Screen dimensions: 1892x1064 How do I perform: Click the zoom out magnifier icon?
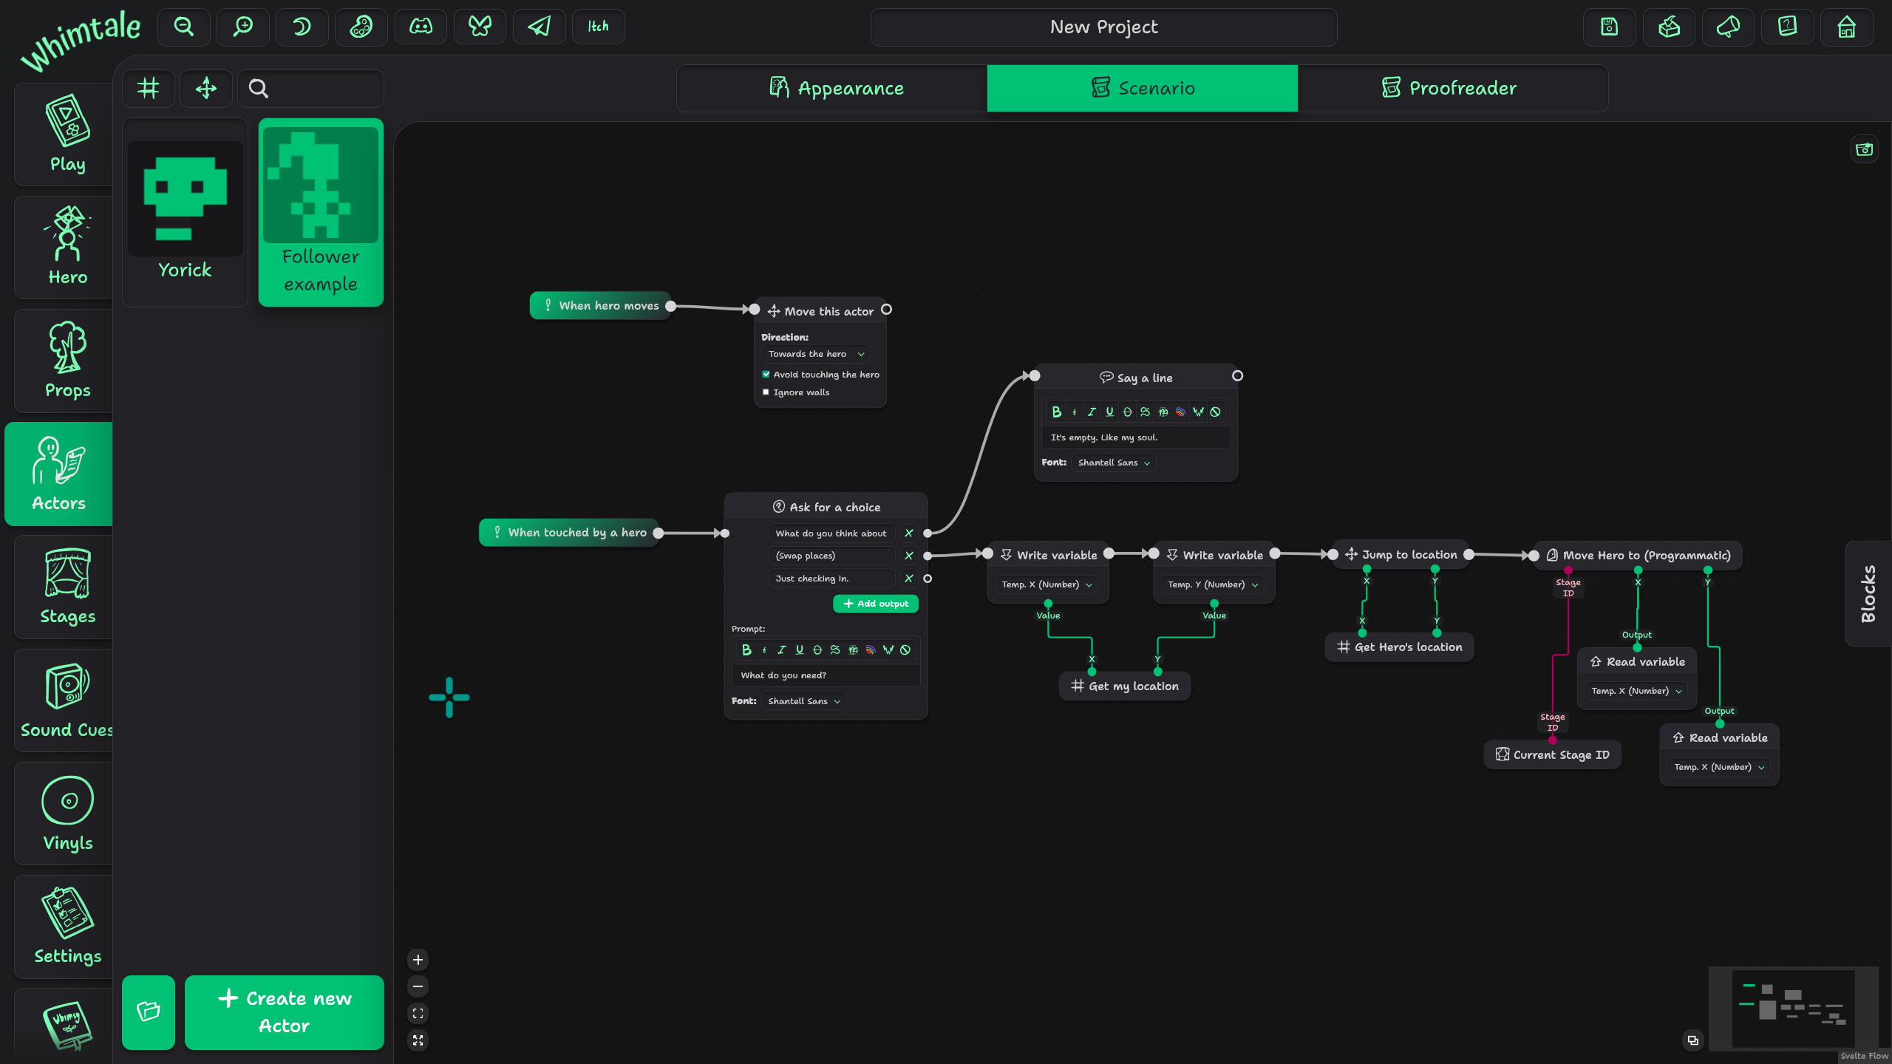[184, 27]
